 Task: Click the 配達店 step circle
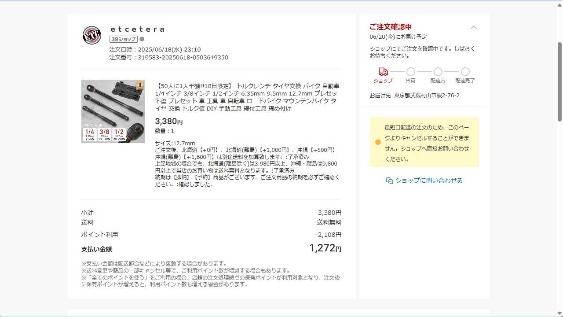pos(438,72)
